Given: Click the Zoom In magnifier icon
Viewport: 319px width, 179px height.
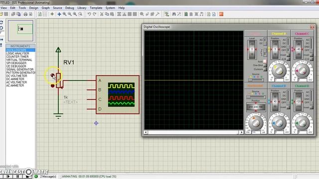Looking at the screenshot, I should (64, 14).
